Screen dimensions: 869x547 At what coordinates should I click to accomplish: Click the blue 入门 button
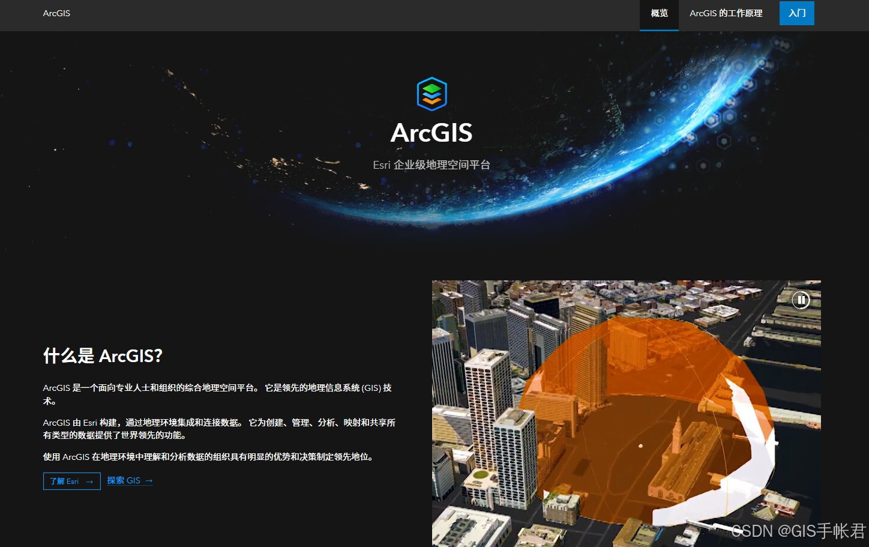tap(796, 13)
